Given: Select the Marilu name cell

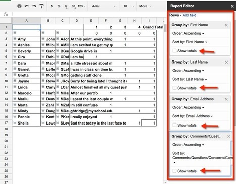Looking at the screenshot, I should point(26,99).
